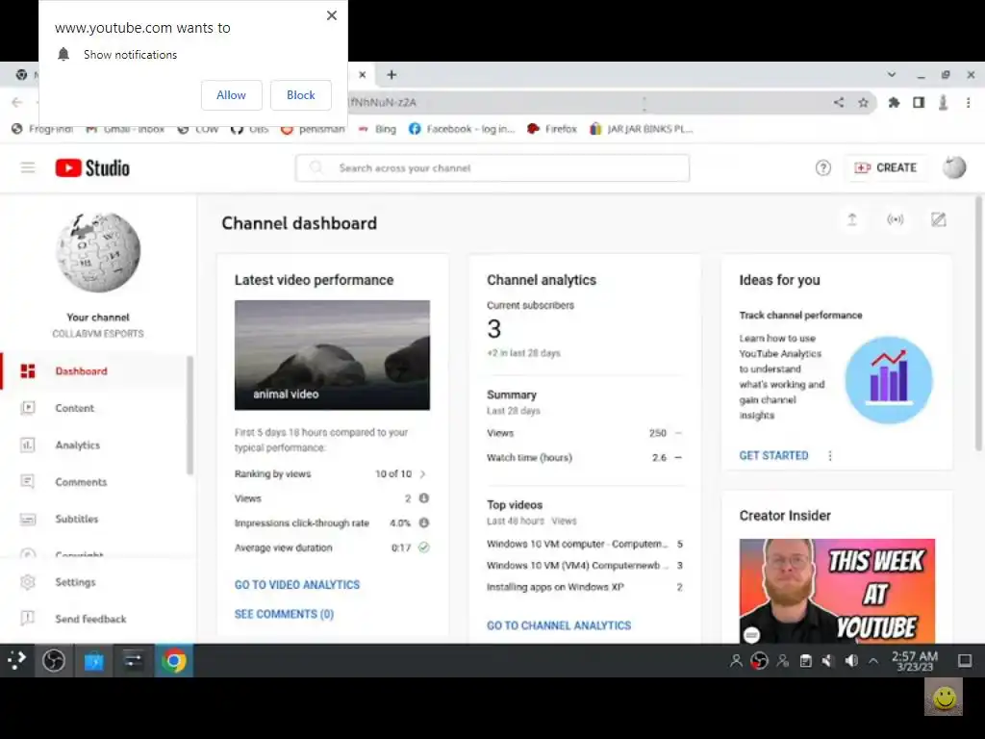Click the sidebar scrollbar
The height and width of the screenshot is (739, 985).
[x=189, y=415]
